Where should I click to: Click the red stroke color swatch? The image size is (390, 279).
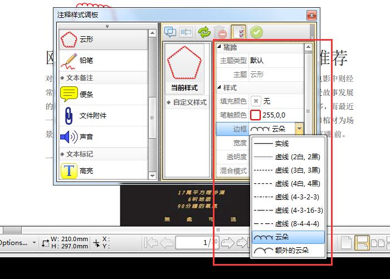pos(255,115)
